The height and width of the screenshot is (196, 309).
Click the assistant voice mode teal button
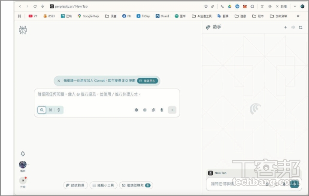(294, 184)
